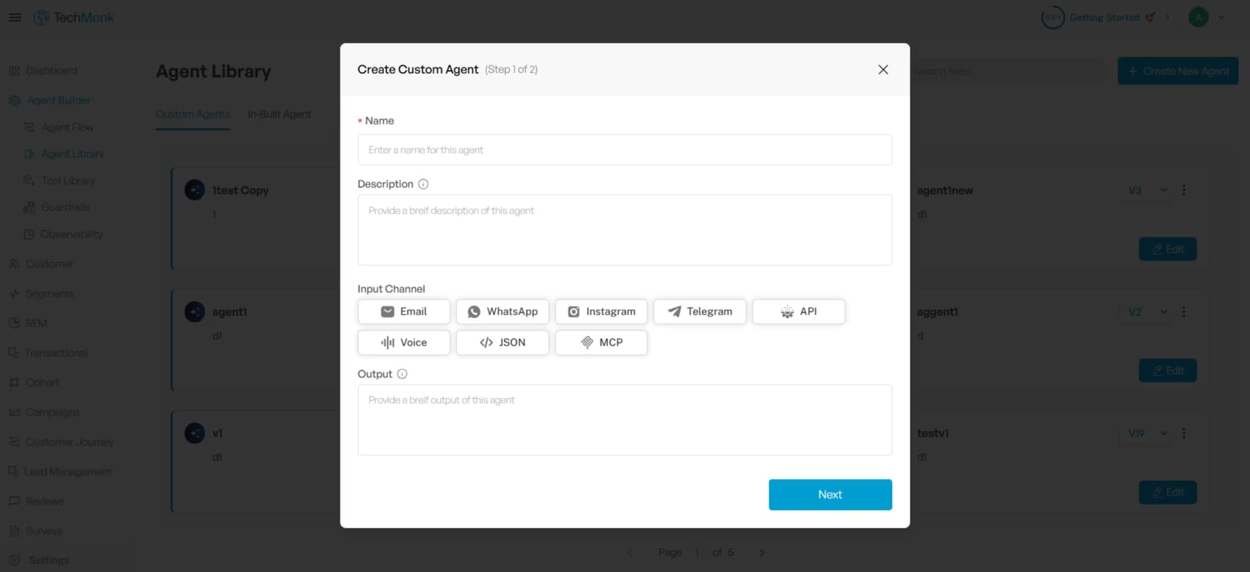Open Agent Builder in the sidebar
1250x572 pixels.
tap(50, 100)
